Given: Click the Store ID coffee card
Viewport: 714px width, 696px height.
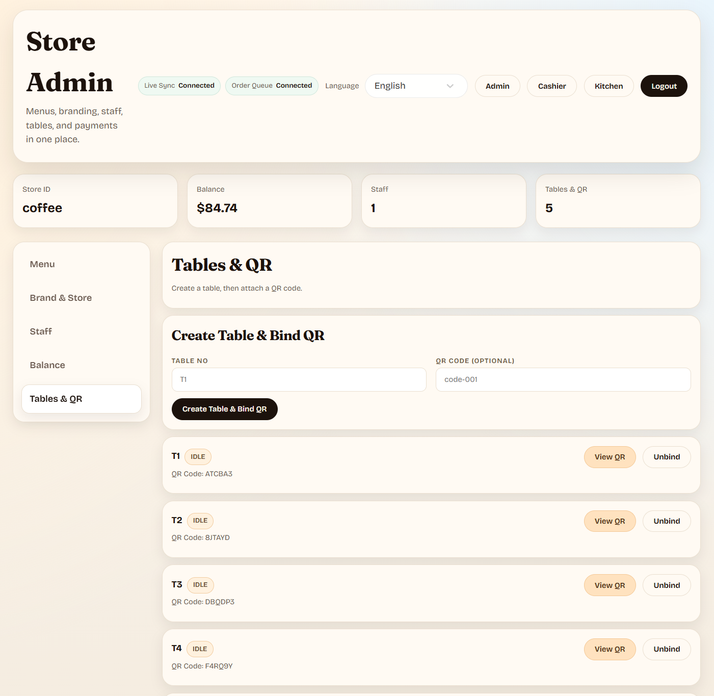Looking at the screenshot, I should (x=95, y=201).
